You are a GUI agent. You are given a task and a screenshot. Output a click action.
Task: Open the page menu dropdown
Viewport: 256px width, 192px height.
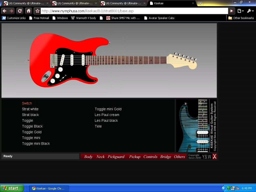click(240, 11)
